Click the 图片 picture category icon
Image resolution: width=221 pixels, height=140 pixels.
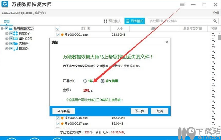point(16,38)
